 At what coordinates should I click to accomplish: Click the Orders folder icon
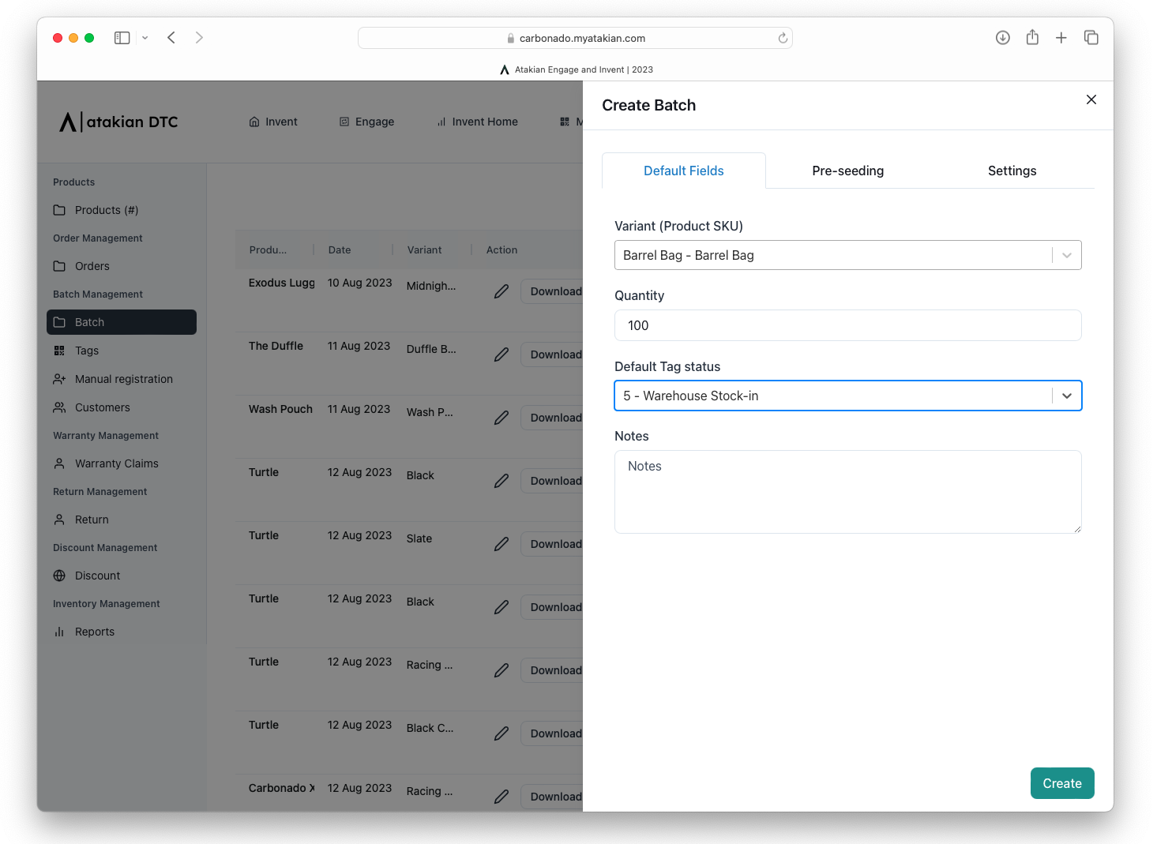[x=60, y=266]
